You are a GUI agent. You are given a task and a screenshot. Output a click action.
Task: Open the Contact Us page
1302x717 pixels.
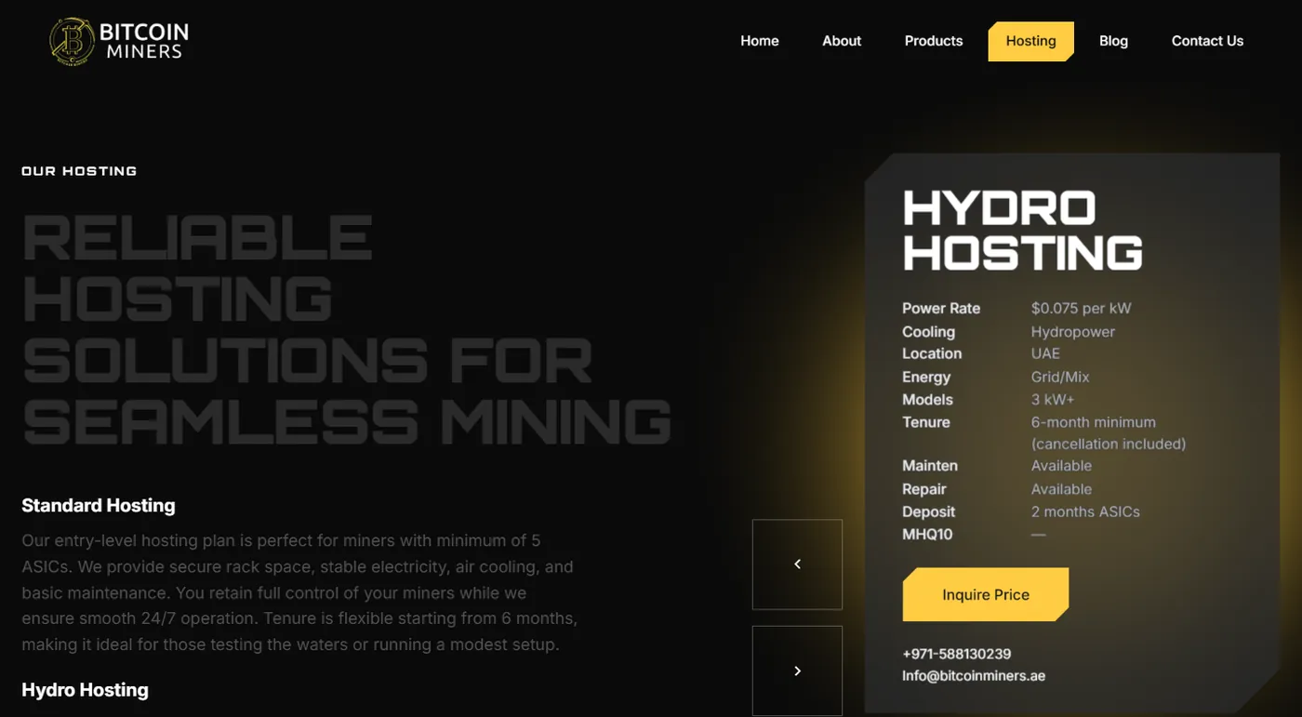pos(1207,41)
